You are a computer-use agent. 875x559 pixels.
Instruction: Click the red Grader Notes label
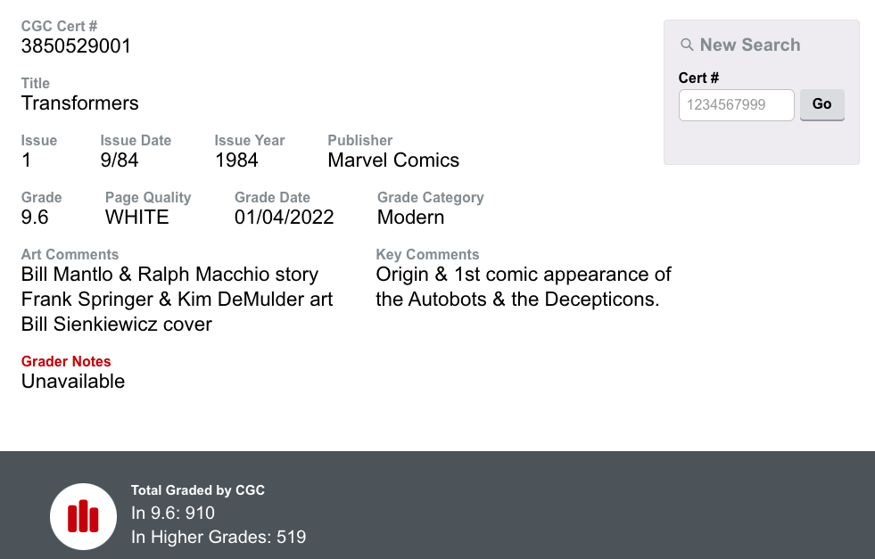click(66, 361)
